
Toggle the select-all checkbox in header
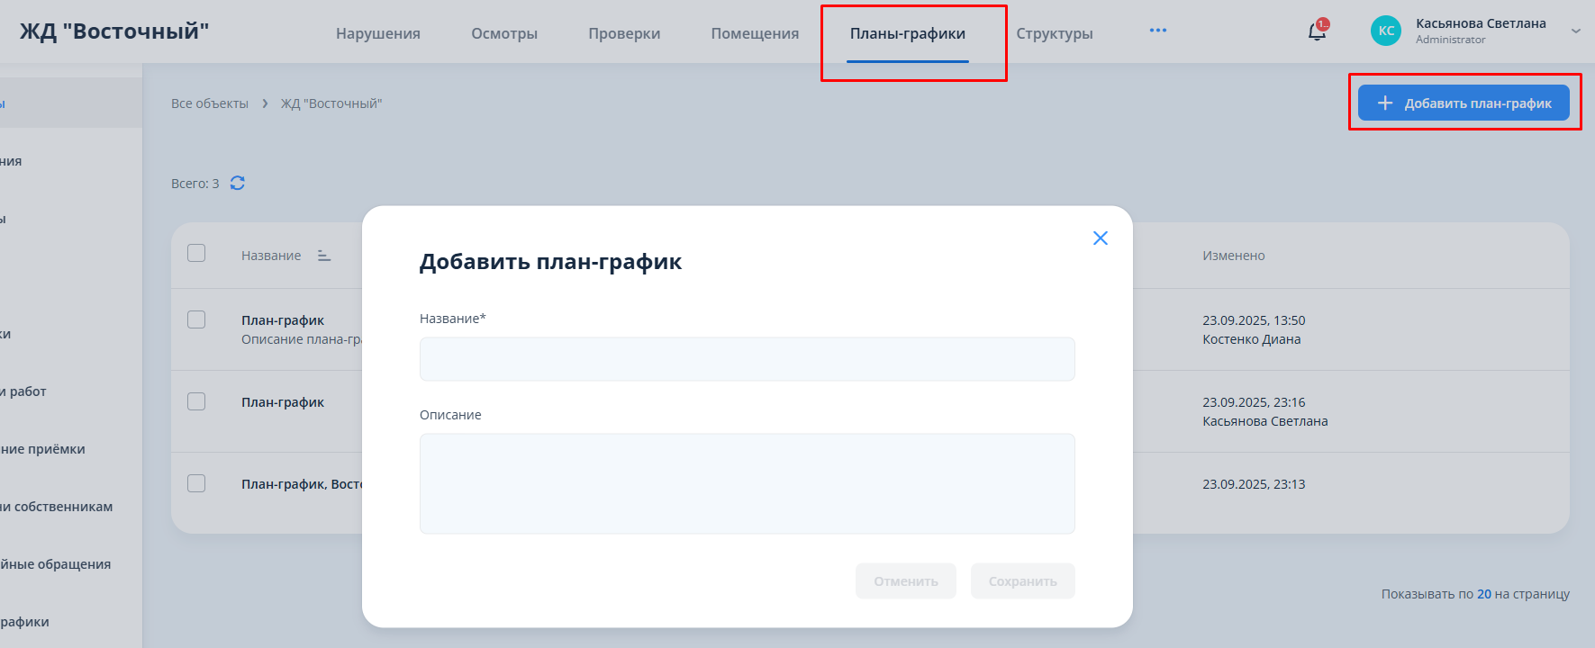[196, 253]
